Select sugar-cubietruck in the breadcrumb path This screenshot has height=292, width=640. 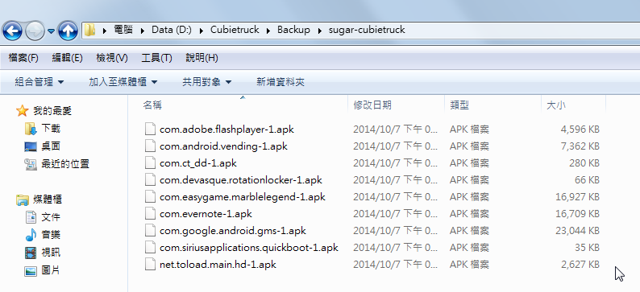pos(367,30)
